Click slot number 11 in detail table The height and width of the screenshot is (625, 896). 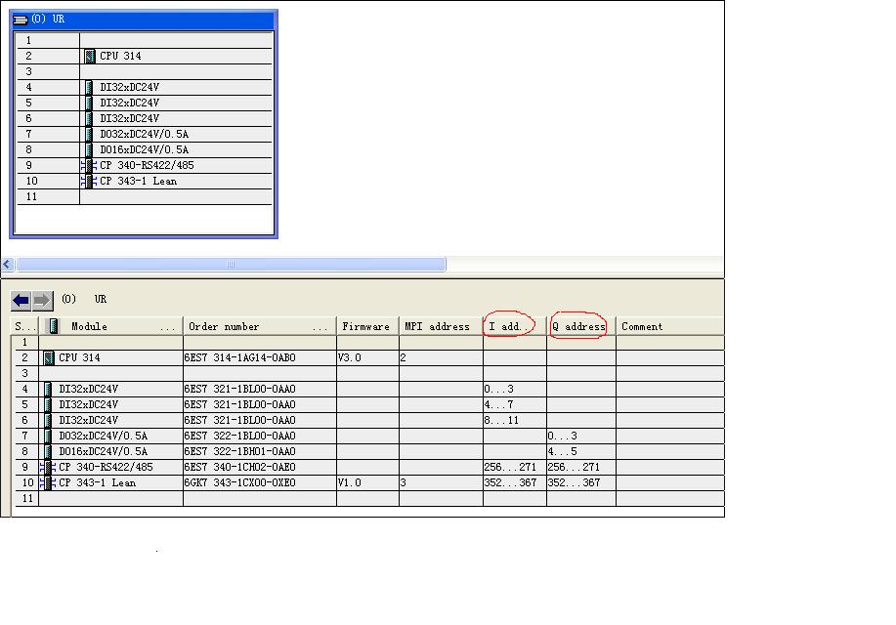click(26, 498)
